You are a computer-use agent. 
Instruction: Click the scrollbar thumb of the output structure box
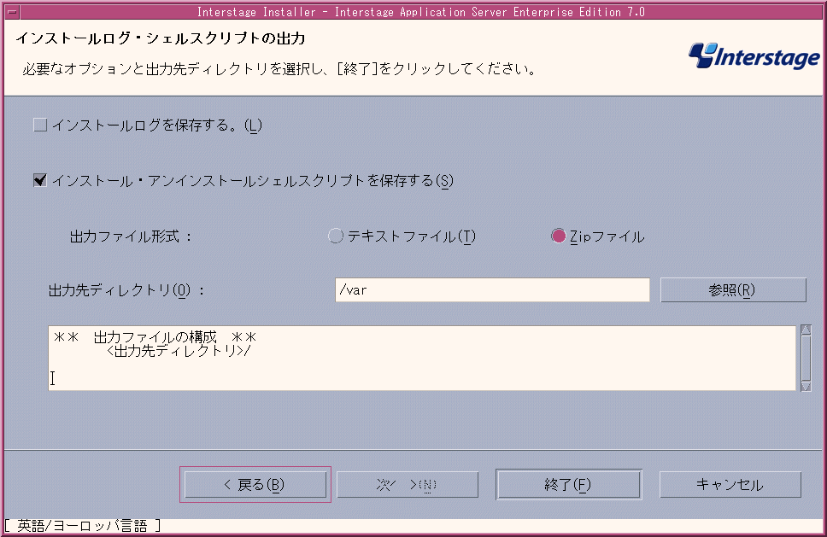806,358
